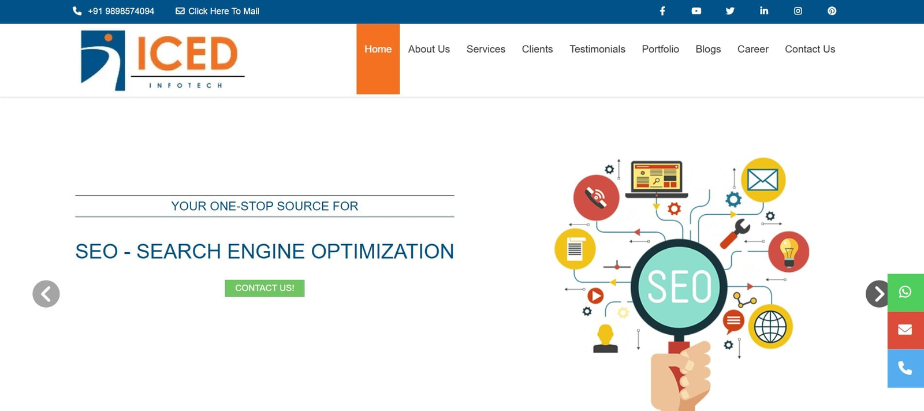924x411 pixels.
Task: Open the Instagram icon in header
Action: point(798,11)
